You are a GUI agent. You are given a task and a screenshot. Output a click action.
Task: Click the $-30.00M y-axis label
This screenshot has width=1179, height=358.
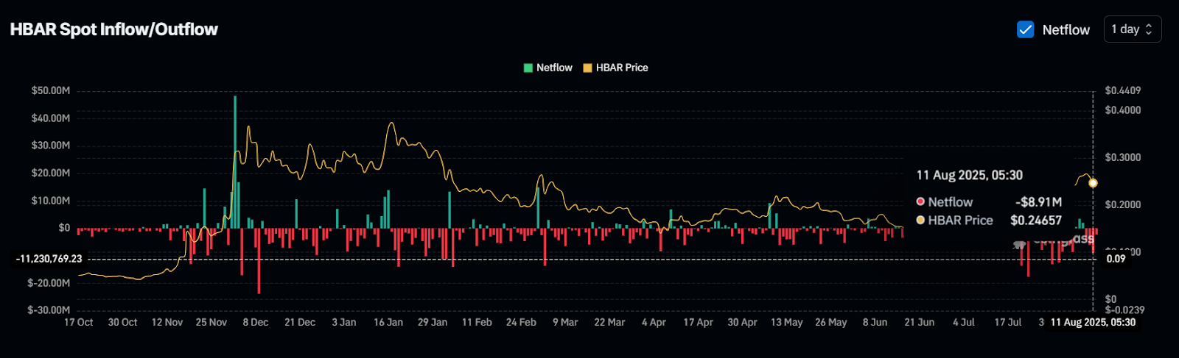49,310
